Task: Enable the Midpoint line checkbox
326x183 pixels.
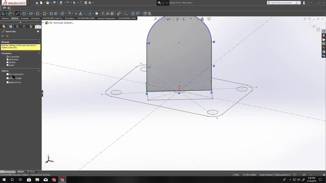Action: (x=8, y=82)
